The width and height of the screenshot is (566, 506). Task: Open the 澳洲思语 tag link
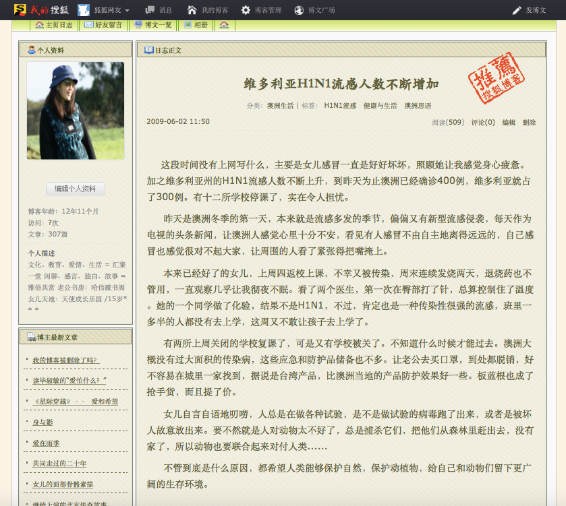pyautogui.click(x=418, y=106)
